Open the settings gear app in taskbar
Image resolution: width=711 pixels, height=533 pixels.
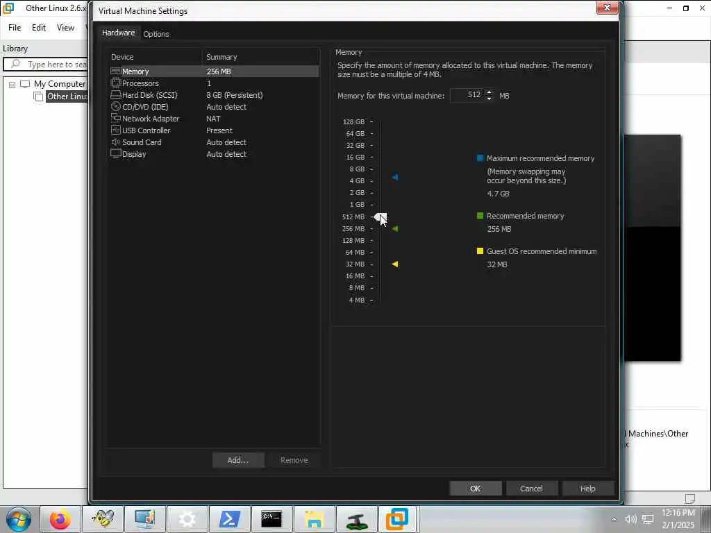point(187,519)
